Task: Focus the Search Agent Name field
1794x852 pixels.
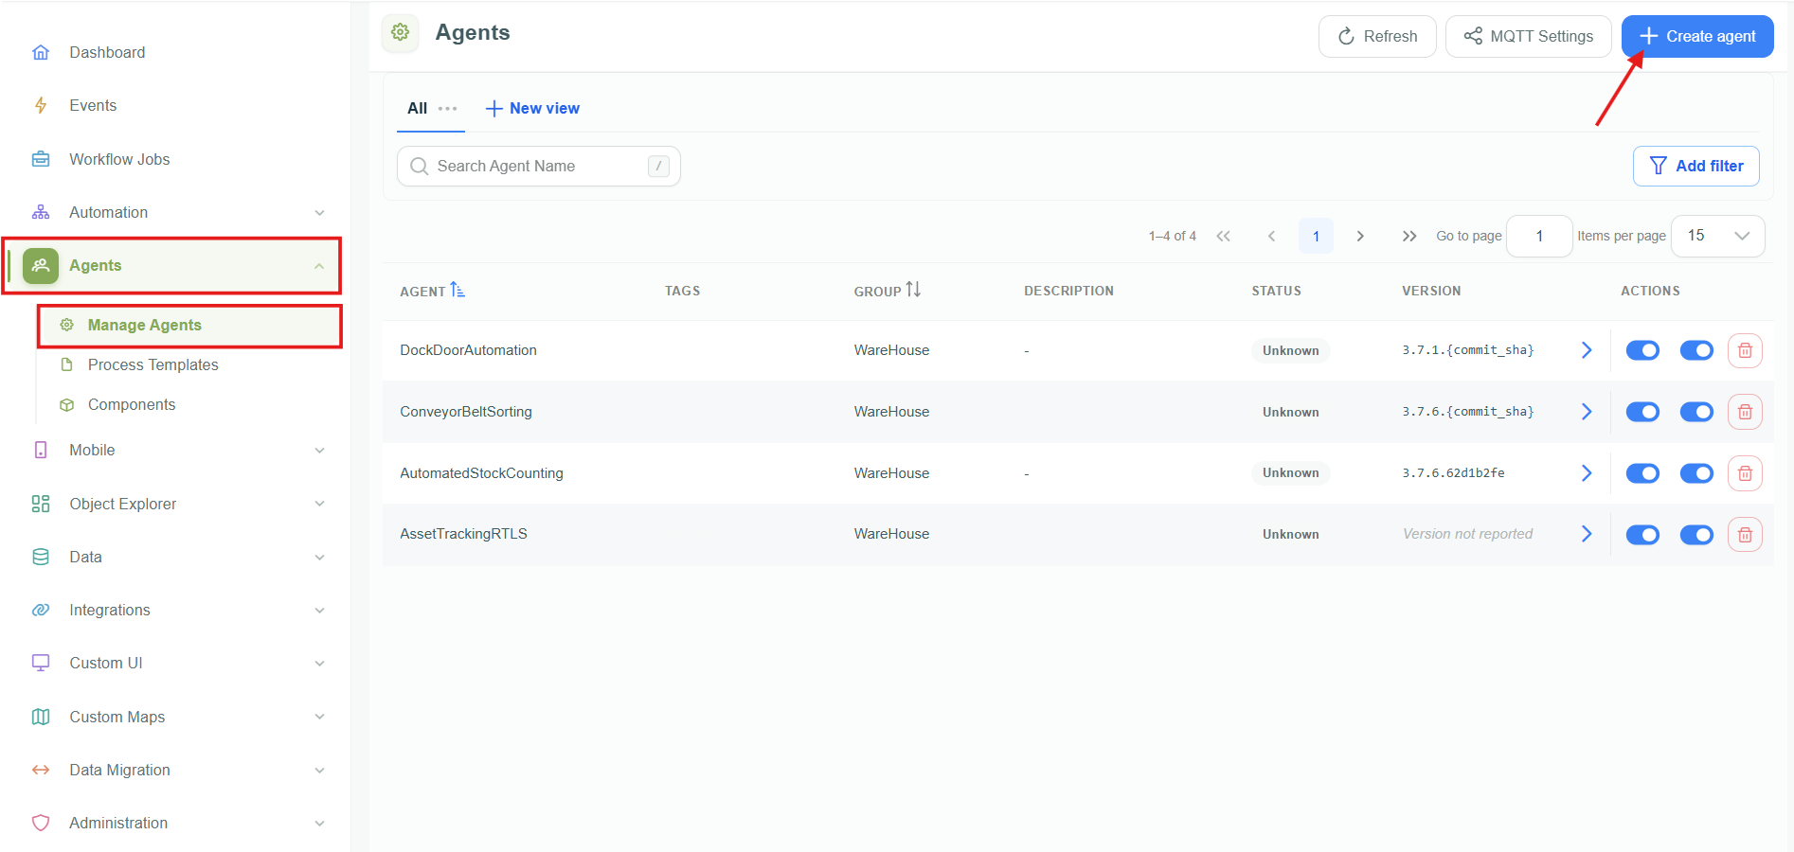Action: (x=538, y=166)
